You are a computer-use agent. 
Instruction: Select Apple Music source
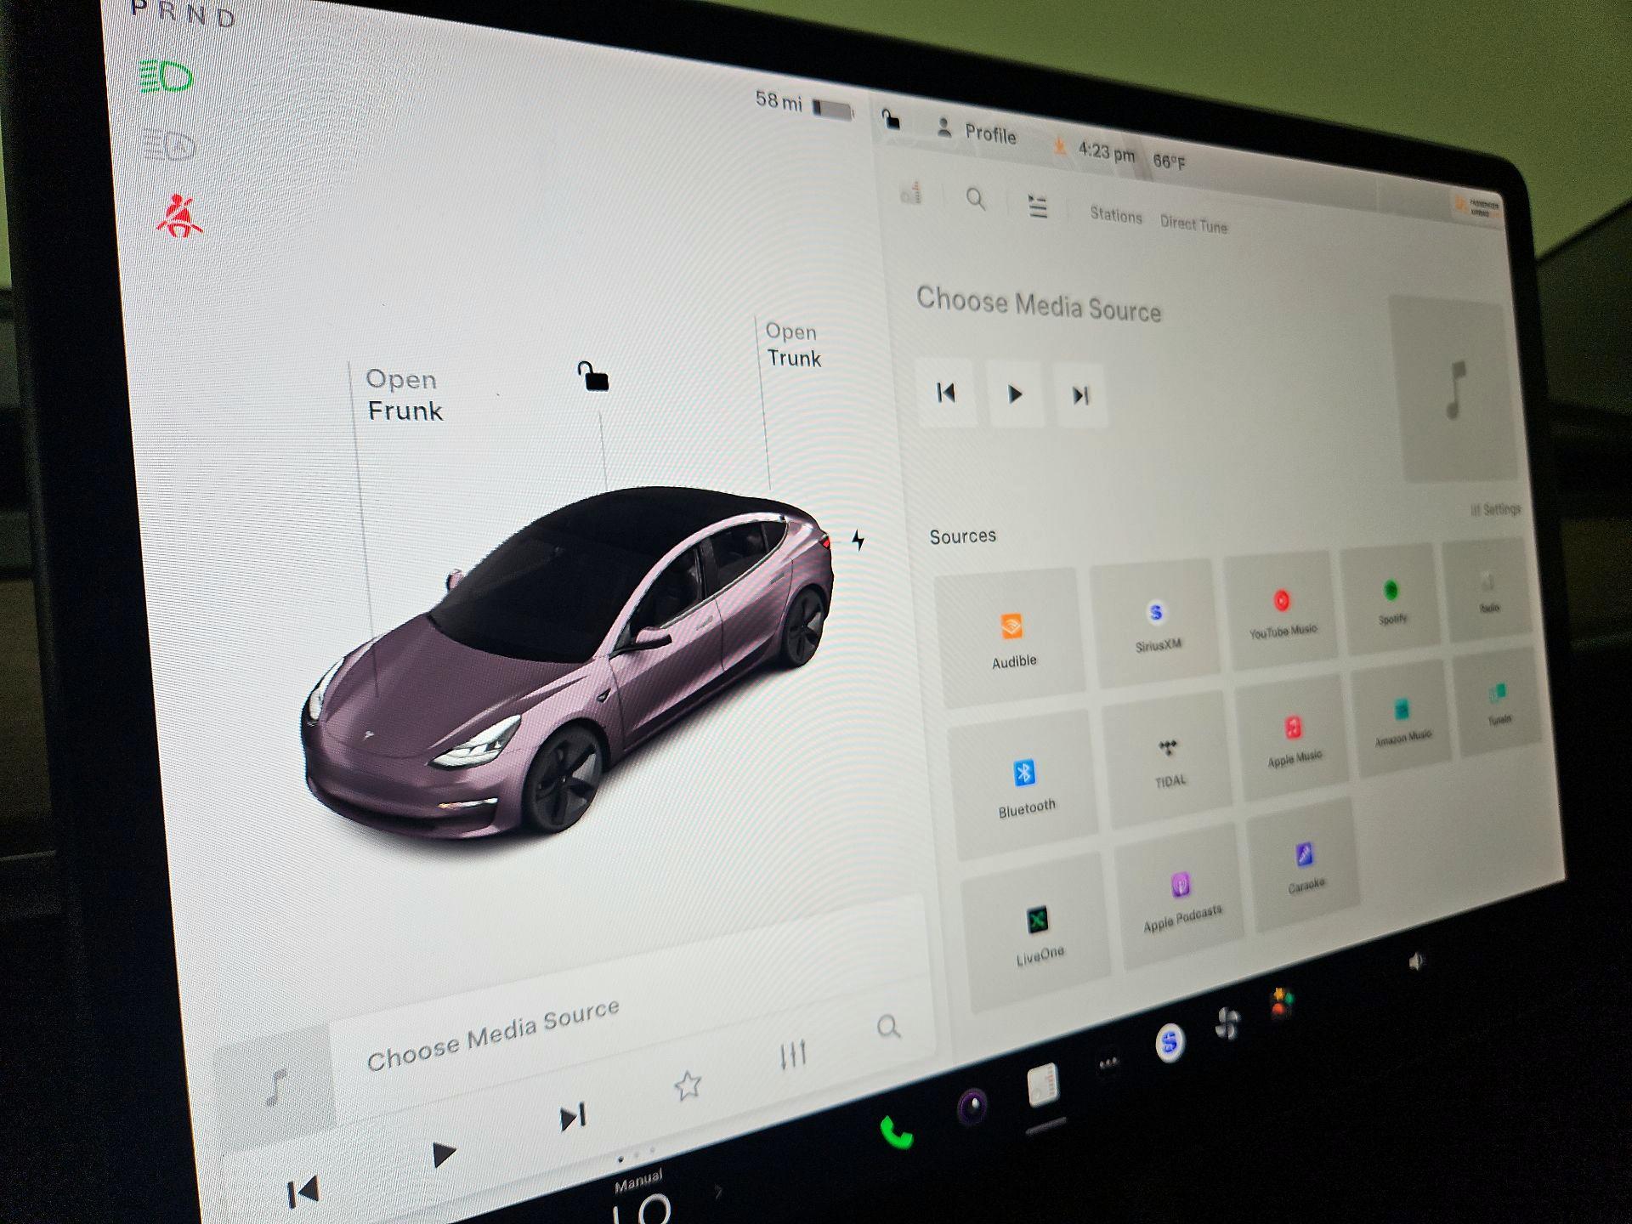pyautogui.click(x=1294, y=739)
